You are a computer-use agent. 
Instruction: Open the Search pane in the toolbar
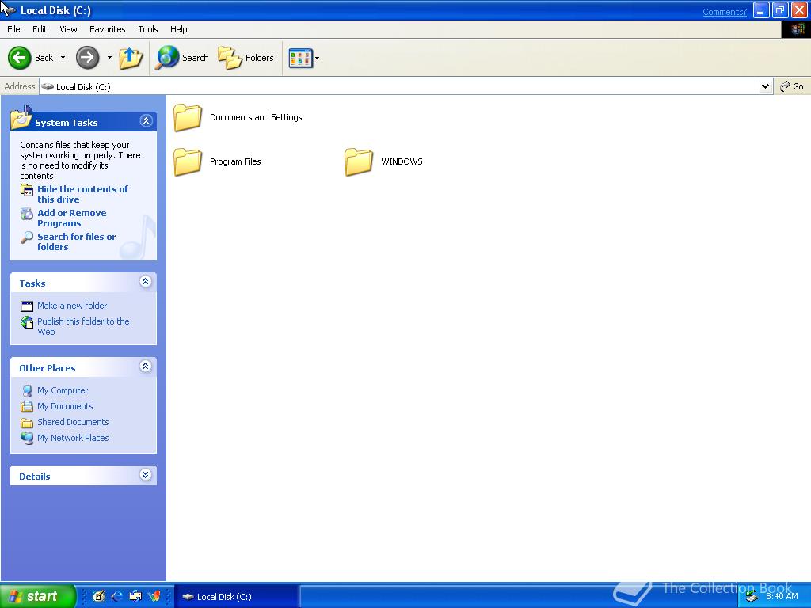182,57
